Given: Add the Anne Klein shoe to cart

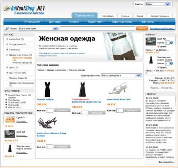Looking at the screenshot, I should (x=132, y=110).
